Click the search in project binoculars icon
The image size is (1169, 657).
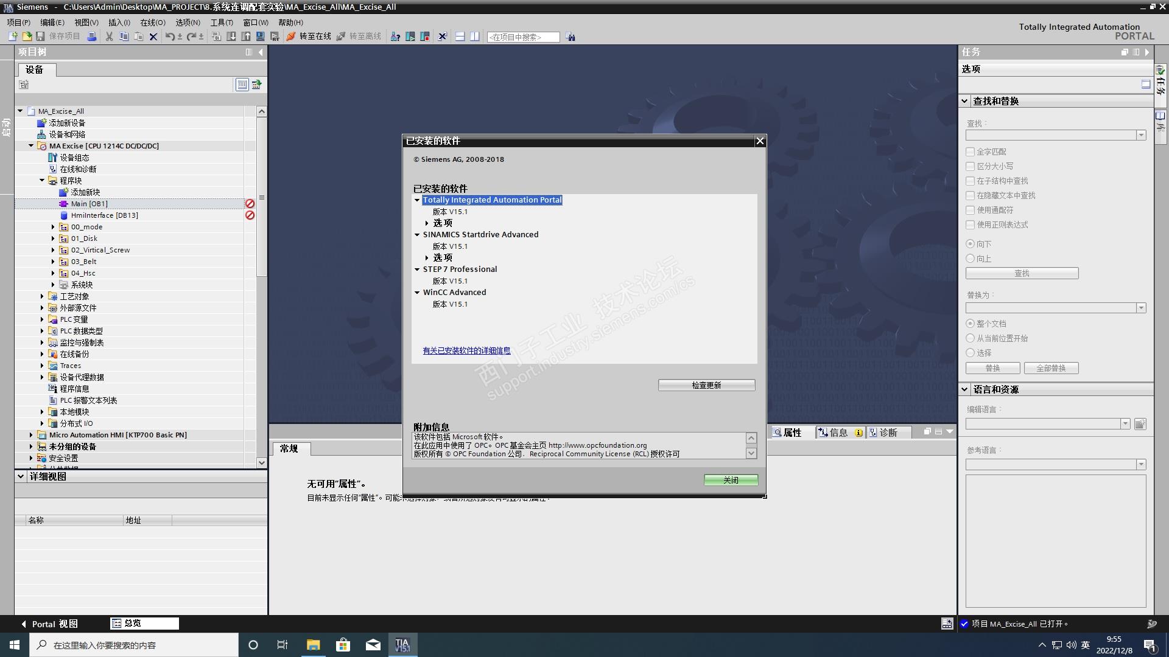(570, 37)
